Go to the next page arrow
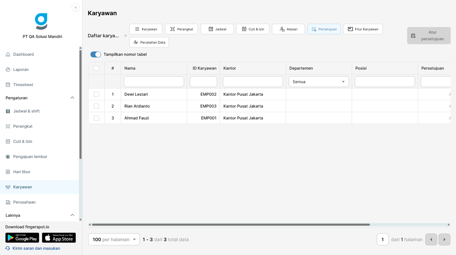This screenshot has width=456, height=255. click(444, 239)
